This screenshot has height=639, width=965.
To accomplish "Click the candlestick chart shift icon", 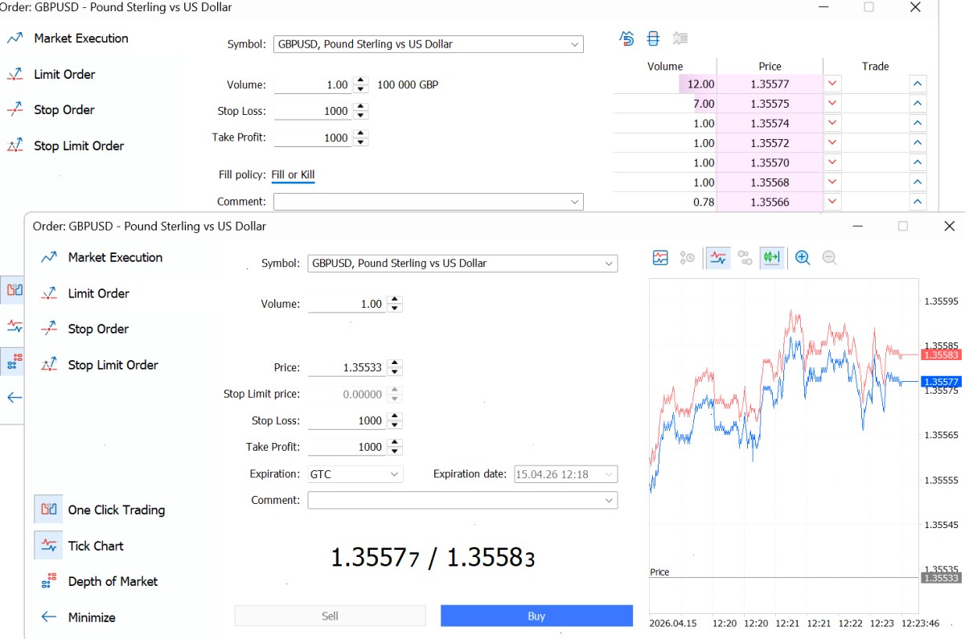I will (772, 258).
